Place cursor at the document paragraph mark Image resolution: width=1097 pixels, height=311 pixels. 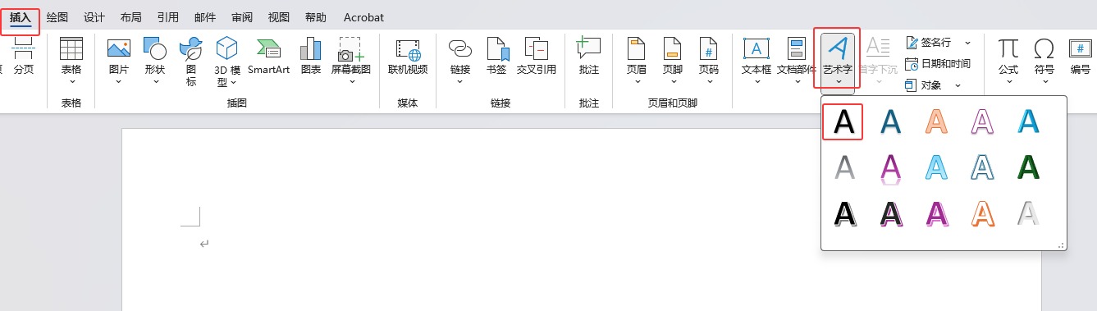(x=203, y=244)
